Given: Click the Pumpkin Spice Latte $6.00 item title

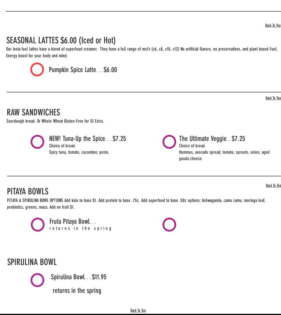Looking at the screenshot, I should 83,70.
